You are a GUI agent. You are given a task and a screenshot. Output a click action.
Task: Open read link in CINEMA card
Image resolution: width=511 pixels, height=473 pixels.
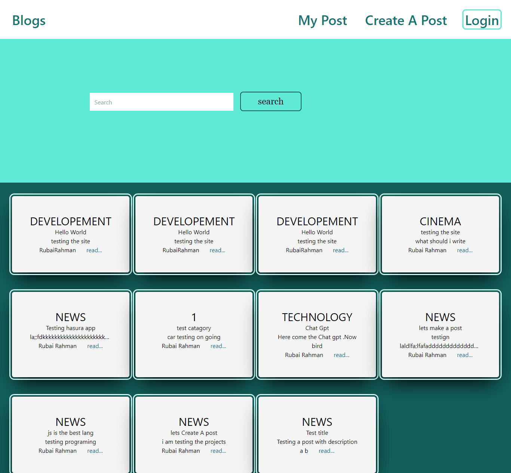[x=465, y=250]
